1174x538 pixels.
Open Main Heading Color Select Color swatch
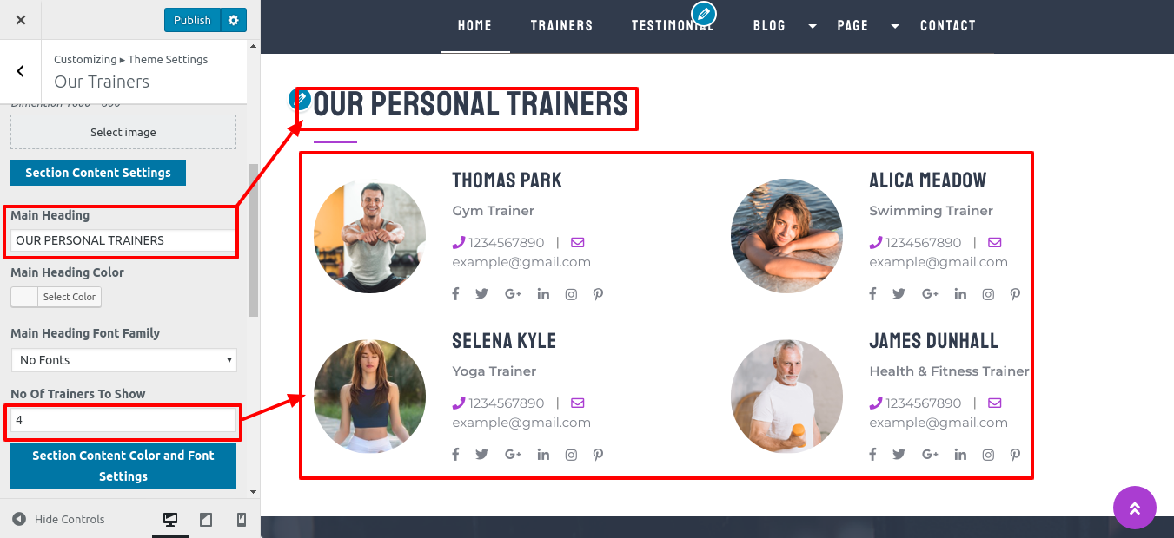tap(56, 297)
